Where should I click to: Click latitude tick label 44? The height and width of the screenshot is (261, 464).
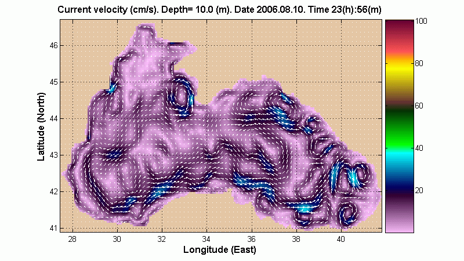[x=54, y=119]
